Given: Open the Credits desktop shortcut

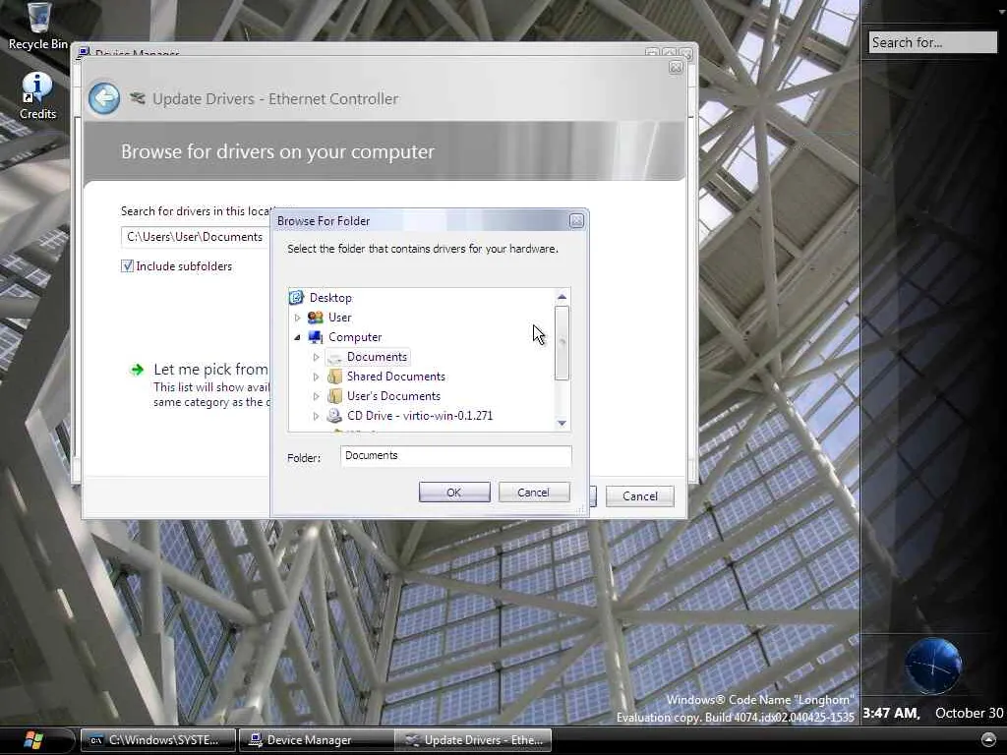Looking at the screenshot, I should [x=37, y=96].
